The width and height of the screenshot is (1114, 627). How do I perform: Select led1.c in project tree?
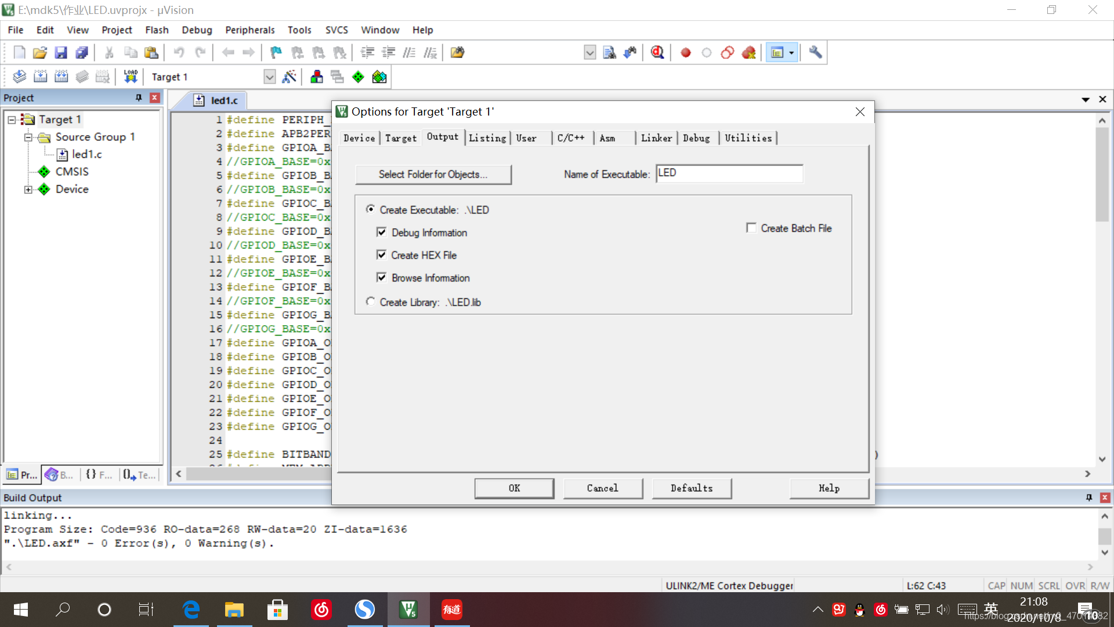[86, 154]
